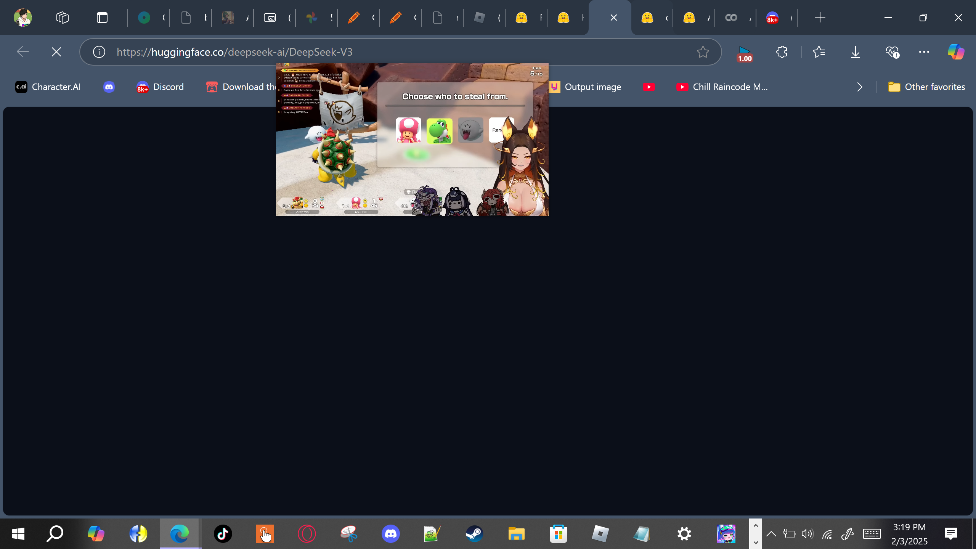Screen dimensions: 976x549
Task: Open Settings and more menu
Action: [924, 52]
